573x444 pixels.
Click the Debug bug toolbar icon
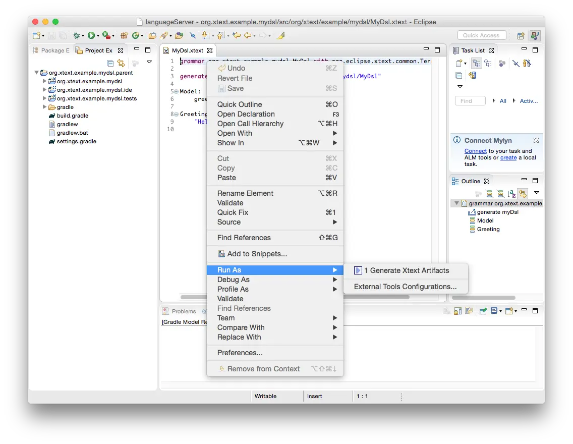[76, 35]
